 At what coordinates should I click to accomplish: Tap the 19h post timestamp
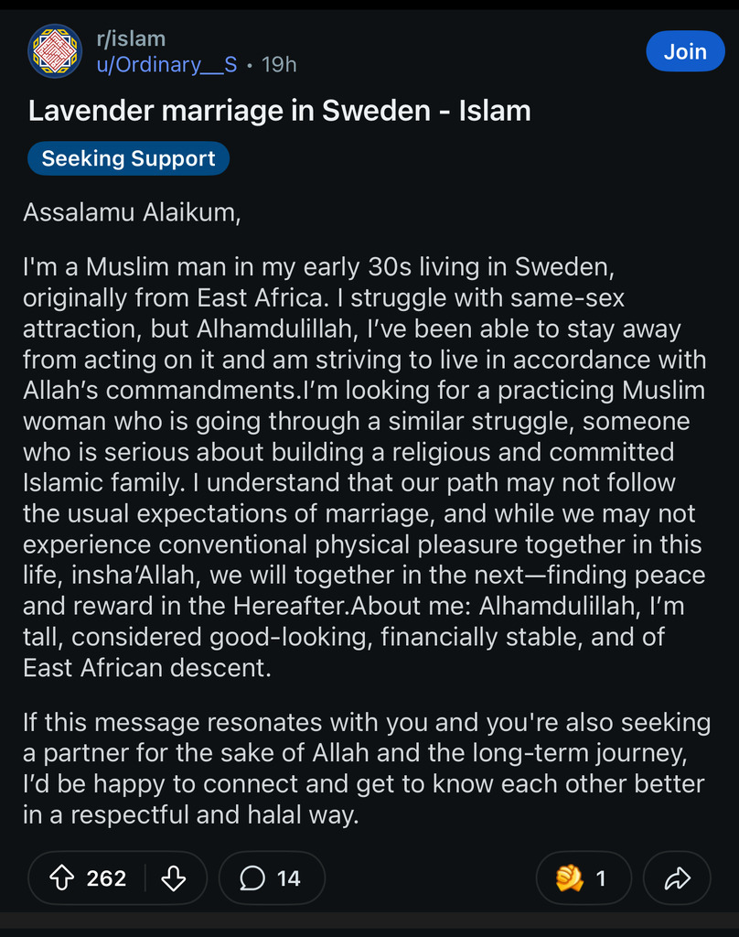(279, 65)
